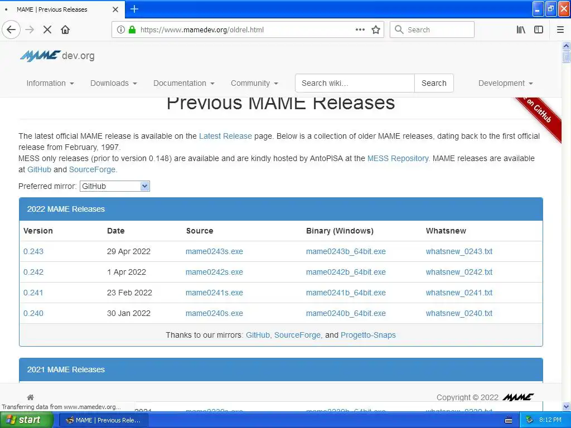Open GitHub mirror link in table footer
The image size is (571, 428).
point(258,335)
